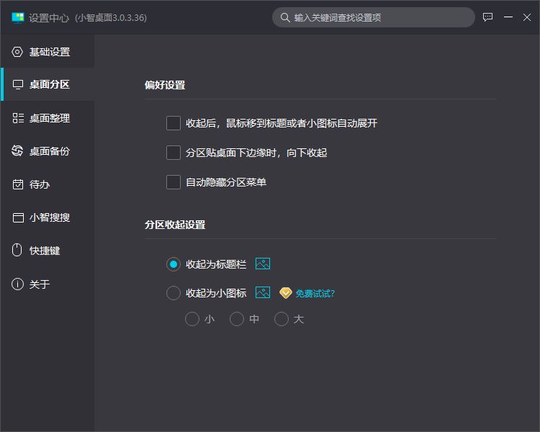540x432 pixels.
Task: Choose small icon size 小
Action: tap(192, 319)
